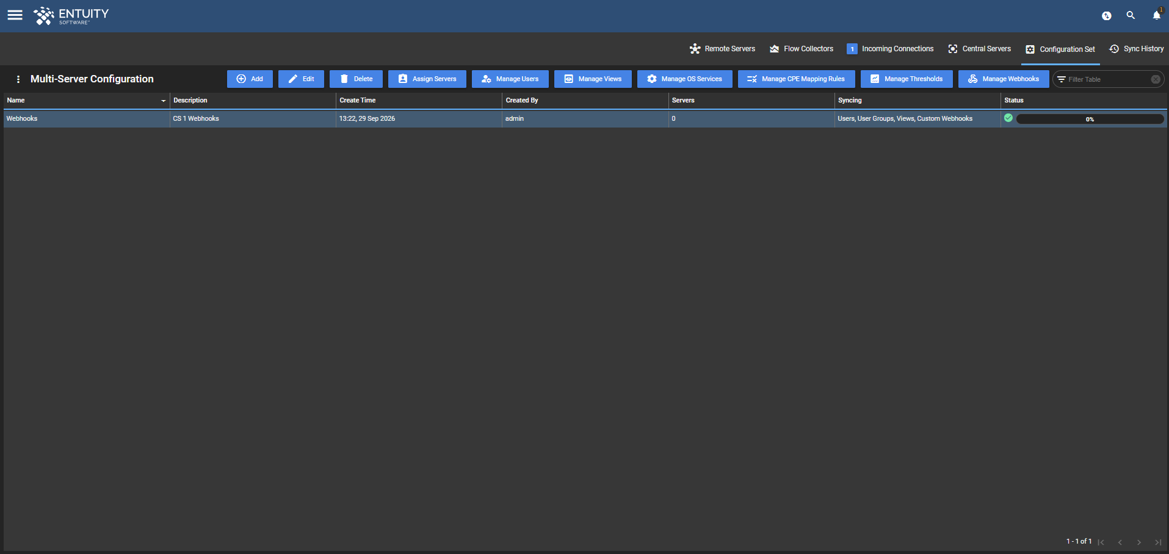Open Manage Webhooks

coord(1004,79)
